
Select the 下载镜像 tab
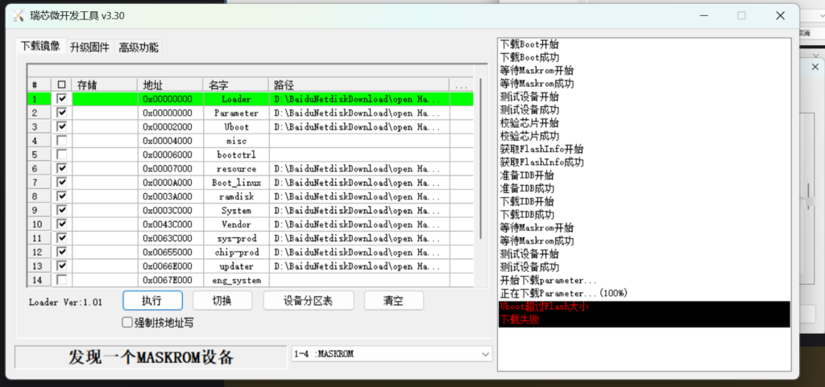40,47
